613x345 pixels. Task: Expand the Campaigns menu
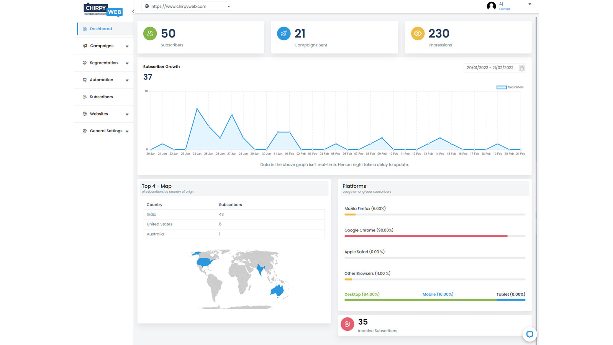[127, 46]
